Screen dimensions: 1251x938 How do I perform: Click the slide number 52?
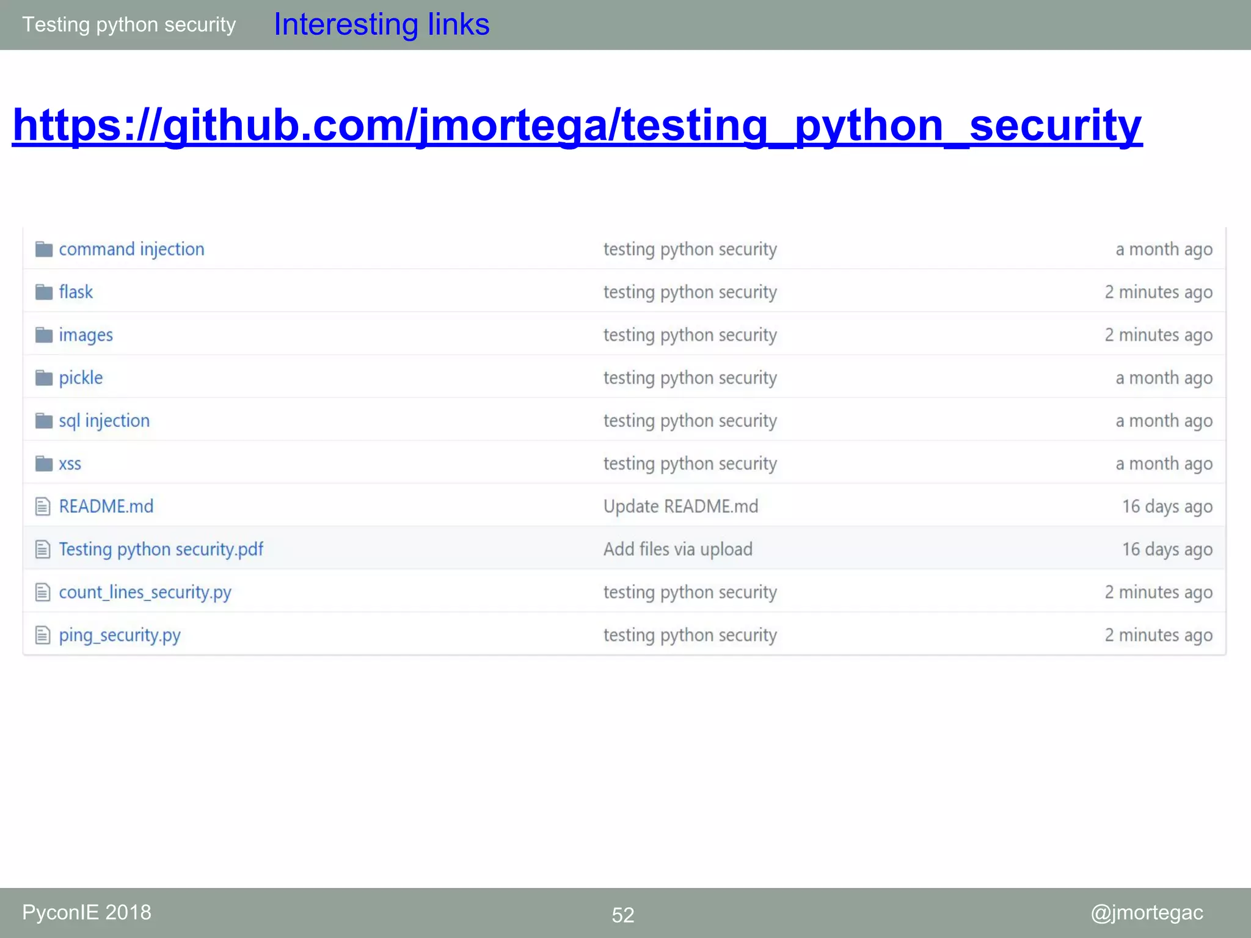[x=623, y=915]
